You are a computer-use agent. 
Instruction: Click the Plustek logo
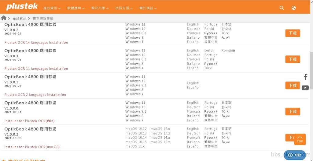[x=22, y=7]
